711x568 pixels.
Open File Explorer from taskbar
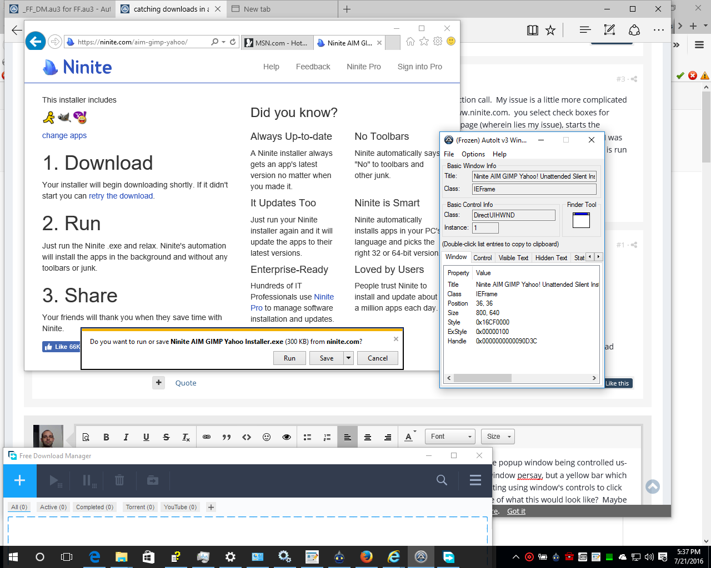pos(121,556)
